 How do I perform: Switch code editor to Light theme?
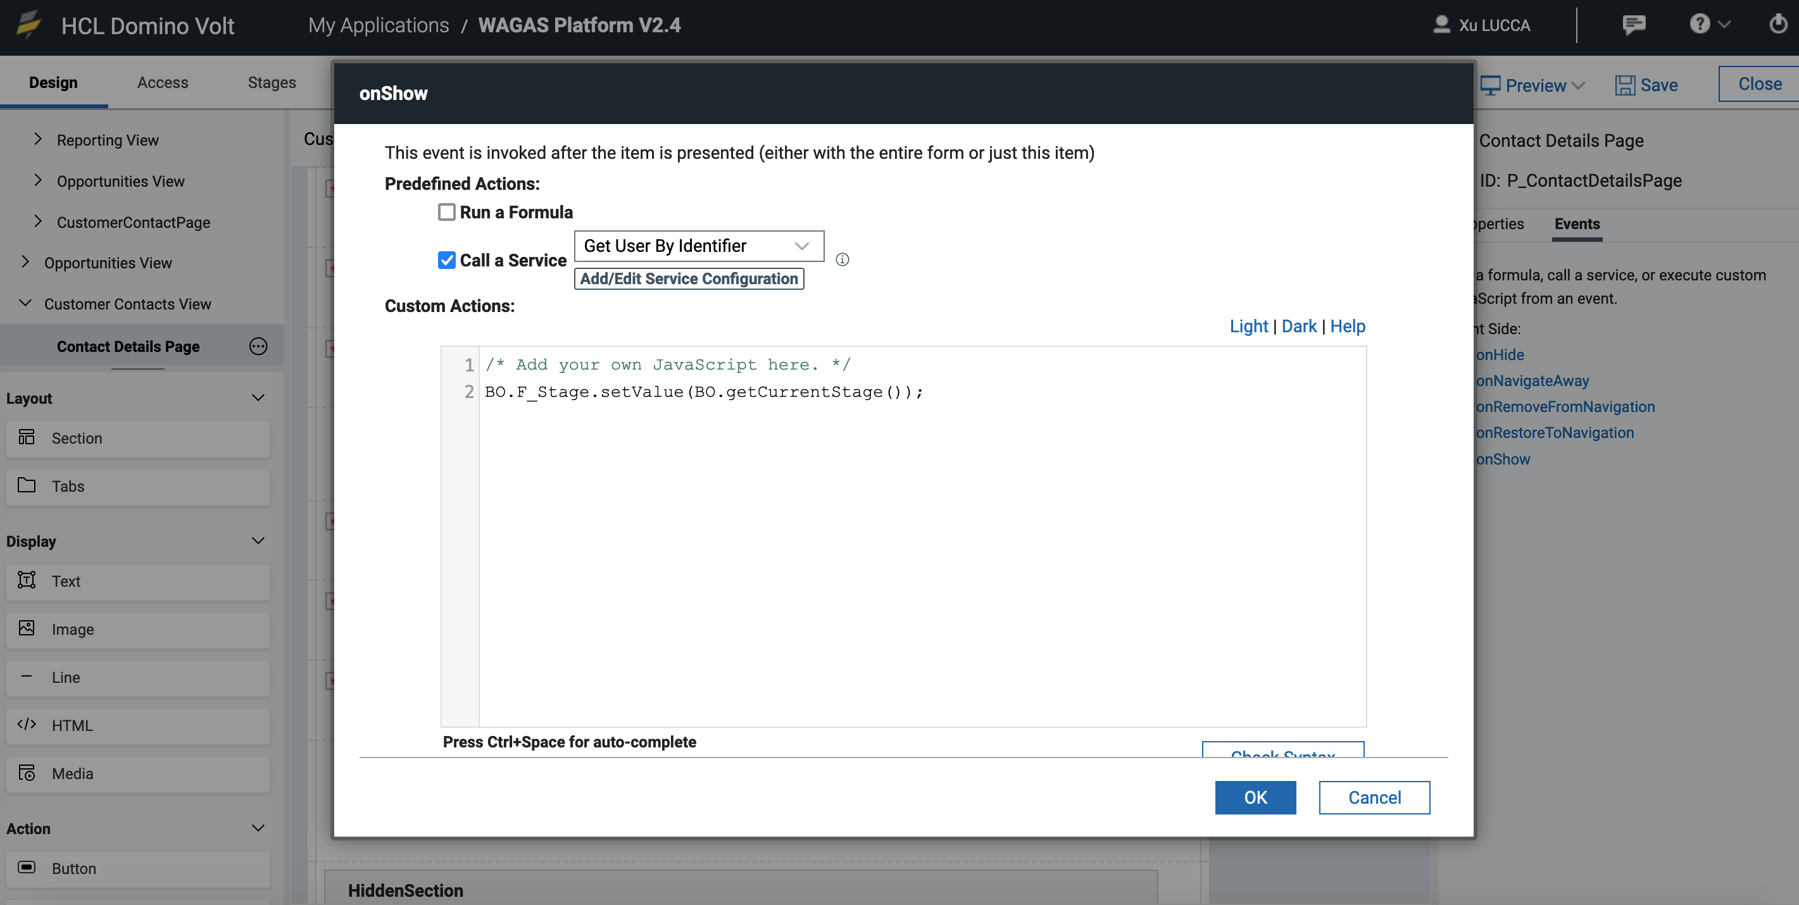point(1249,326)
